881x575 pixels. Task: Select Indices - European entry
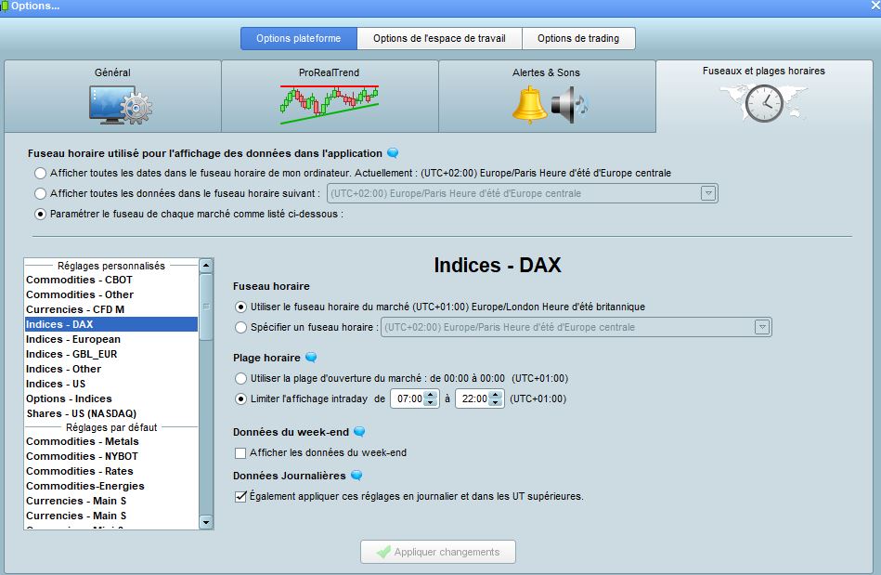tap(111, 339)
